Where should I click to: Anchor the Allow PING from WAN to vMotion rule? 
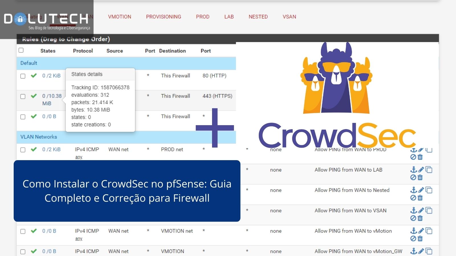pyautogui.click(x=413, y=231)
